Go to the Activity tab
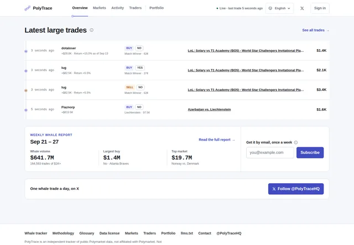 (x=117, y=8)
